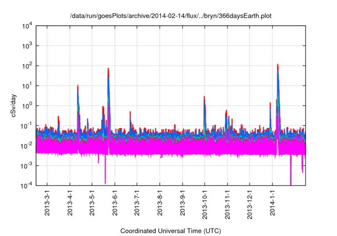The width and height of the screenshot is (337, 236).
Task: Click the 2013-12-1 date tick label
Action: 249,208
